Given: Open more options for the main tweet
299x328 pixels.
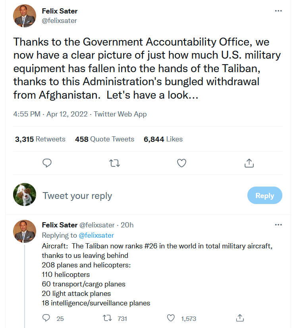Looking at the screenshot, I should pyautogui.click(x=279, y=11).
